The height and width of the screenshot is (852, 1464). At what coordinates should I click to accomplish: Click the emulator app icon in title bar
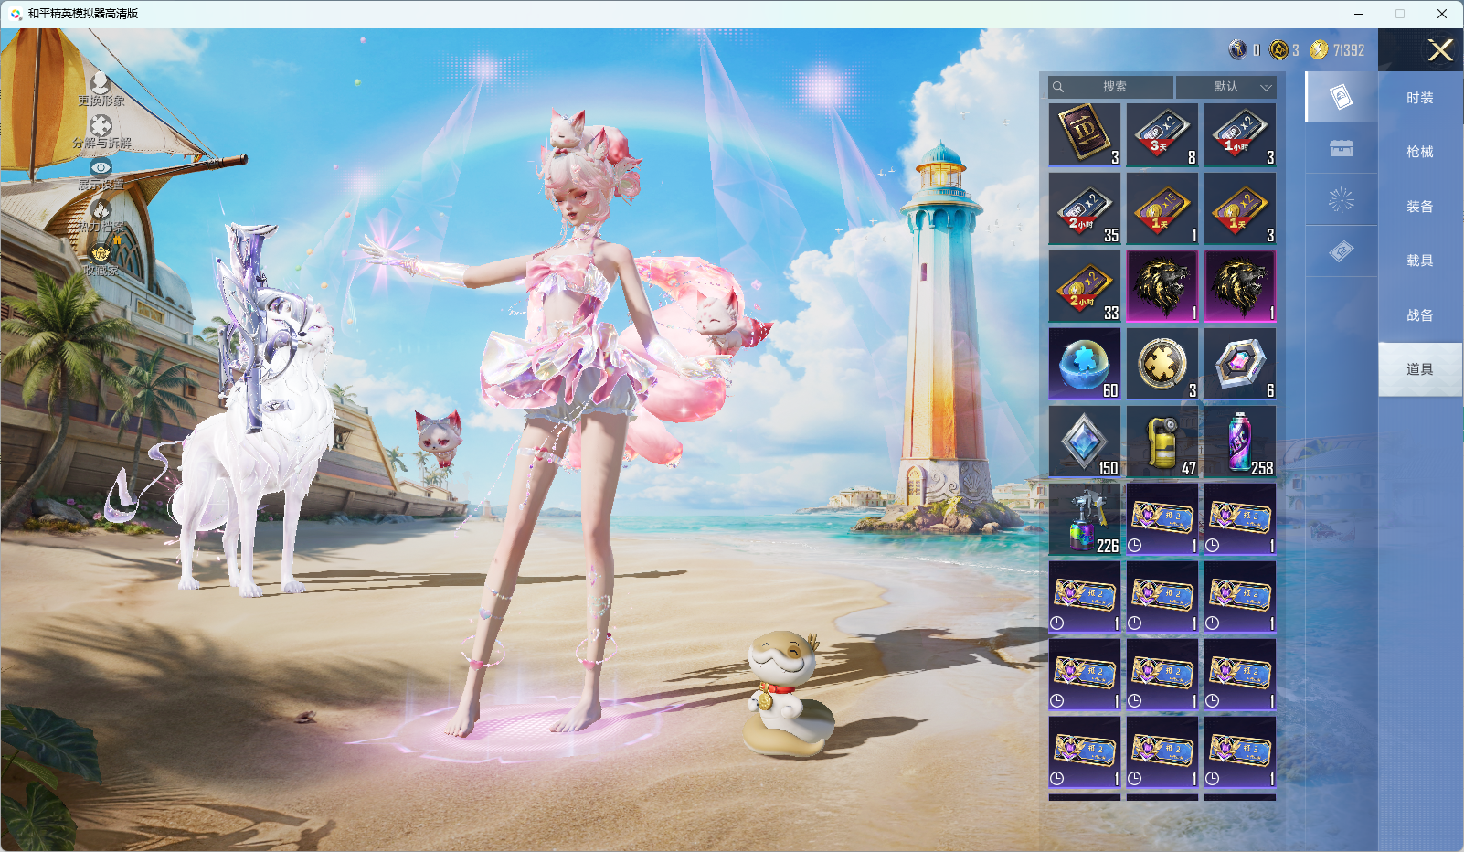point(16,14)
